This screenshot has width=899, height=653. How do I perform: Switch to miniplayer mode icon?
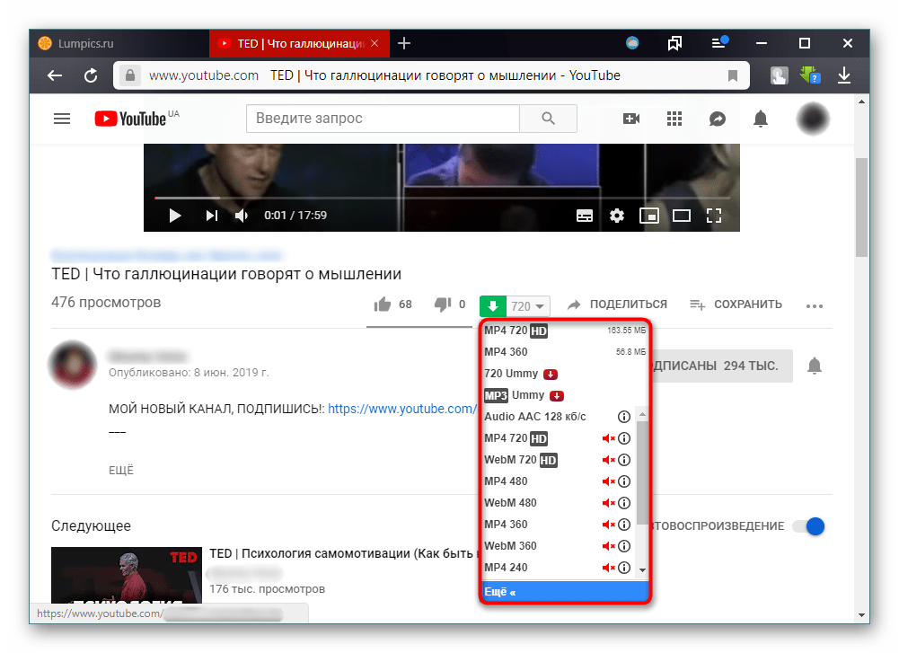pos(649,216)
